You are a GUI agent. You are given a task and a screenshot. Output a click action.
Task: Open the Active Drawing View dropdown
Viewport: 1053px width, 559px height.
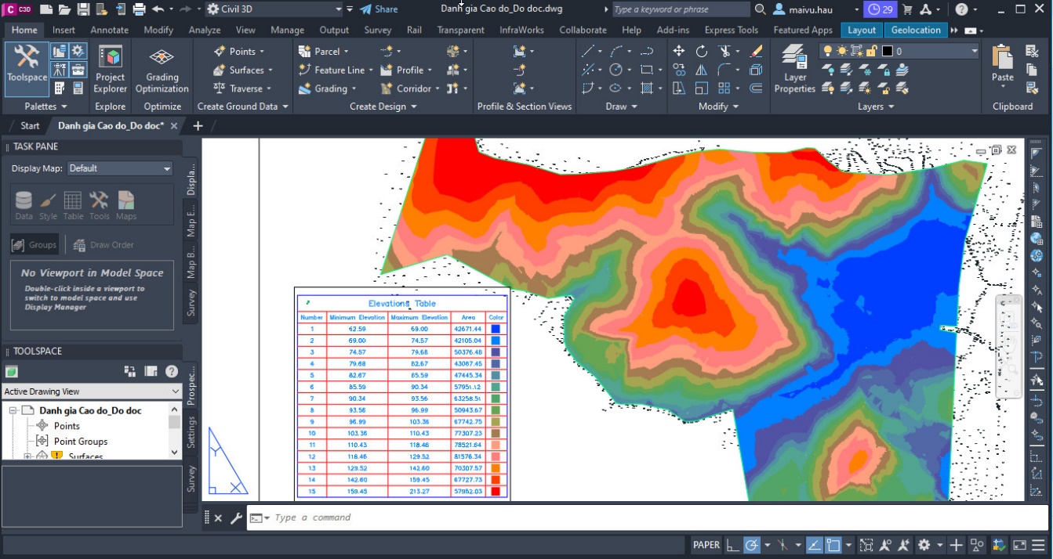(x=92, y=391)
